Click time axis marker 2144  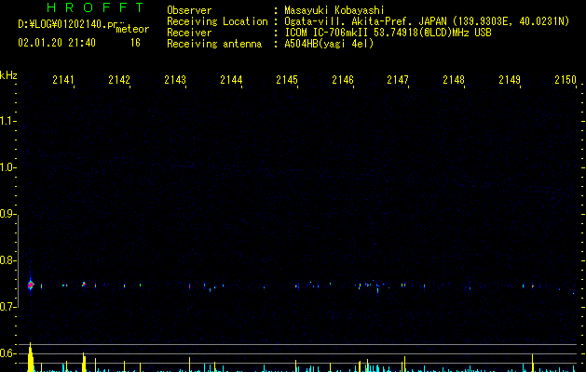pyautogui.click(x=231, y=80)
